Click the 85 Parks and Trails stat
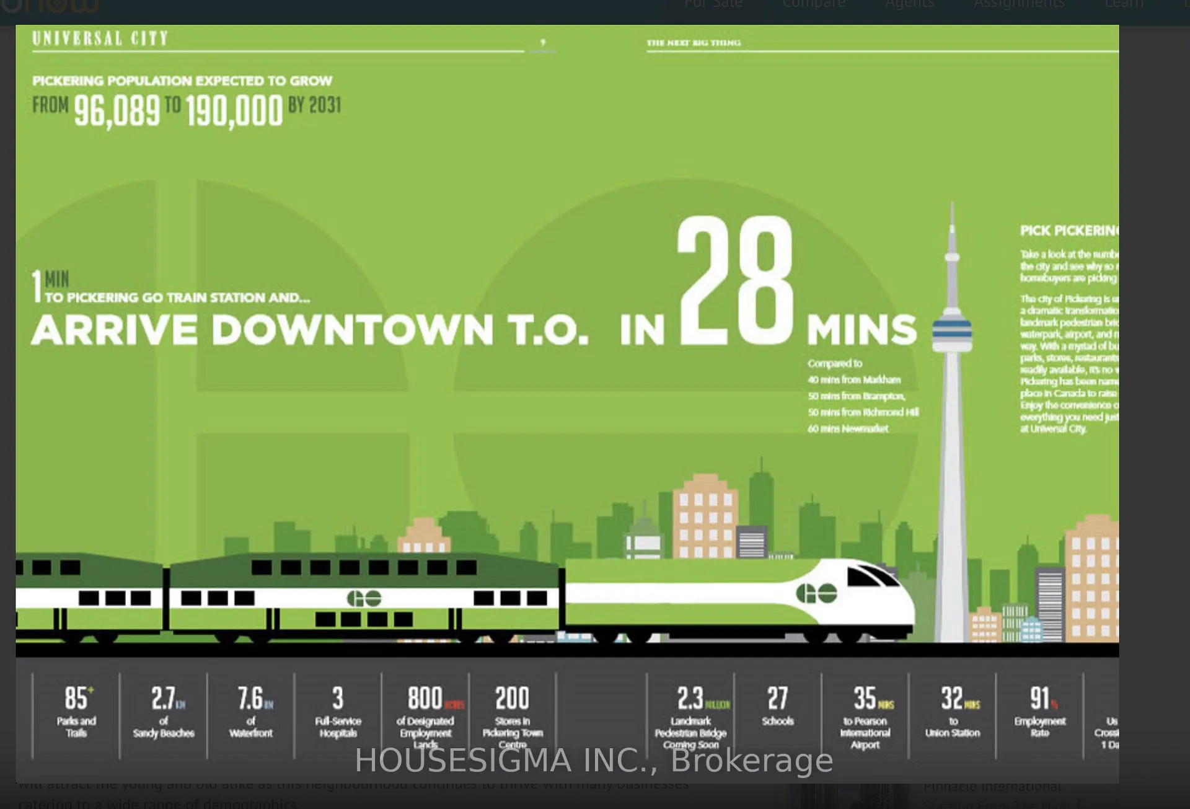This screenshot has width=1190, height=809. click(76, 712)
